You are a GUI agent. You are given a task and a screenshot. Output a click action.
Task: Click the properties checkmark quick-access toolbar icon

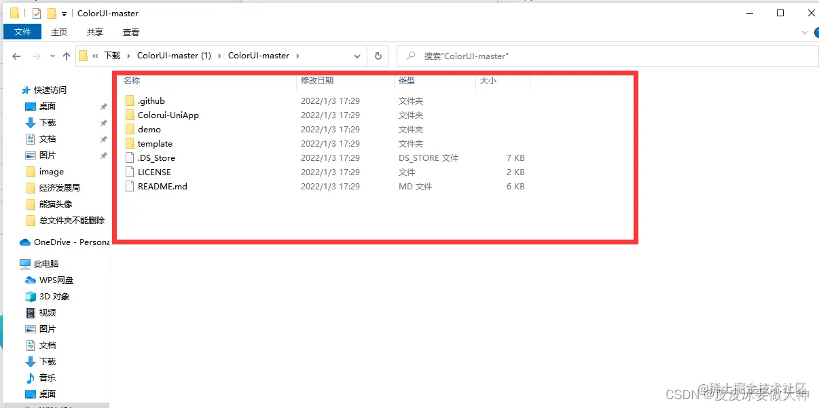[x=37, y=14]
